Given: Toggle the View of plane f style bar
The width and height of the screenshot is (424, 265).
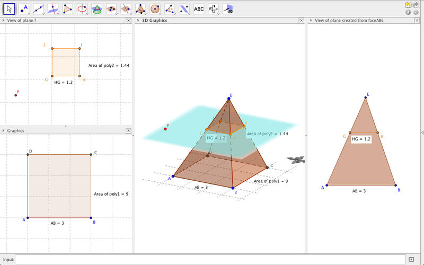Looking at the screenshot, I should (x=3, y=21).
